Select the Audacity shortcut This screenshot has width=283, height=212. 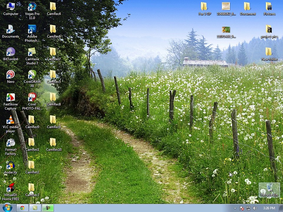[x=11, y=168]
